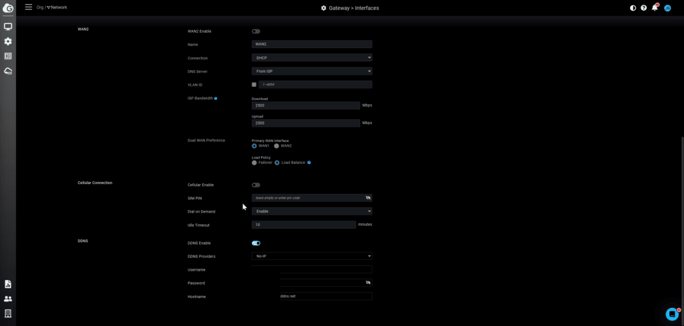Open the help question mark icon
The width and height of the screenshot is (684, 326).
tap(644, 8)
